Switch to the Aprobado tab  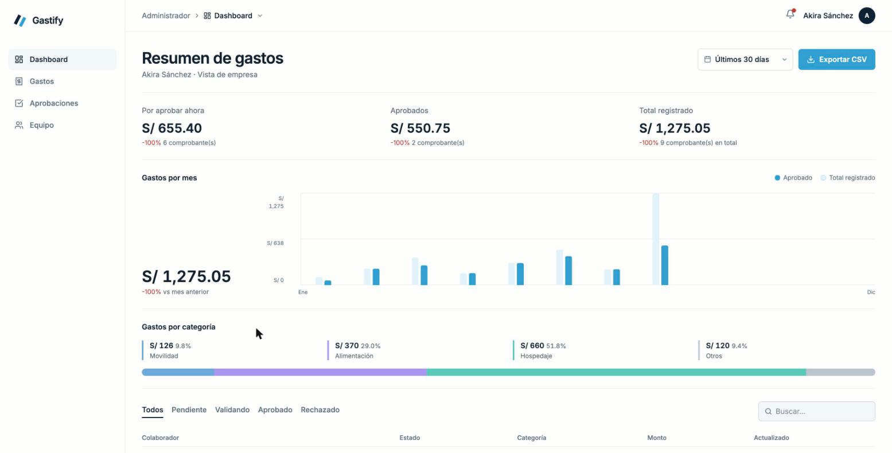click(x=275, y=410)
